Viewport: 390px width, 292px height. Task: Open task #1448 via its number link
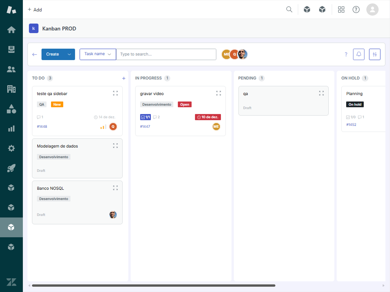pyautogui.click(x=42, y=126)
